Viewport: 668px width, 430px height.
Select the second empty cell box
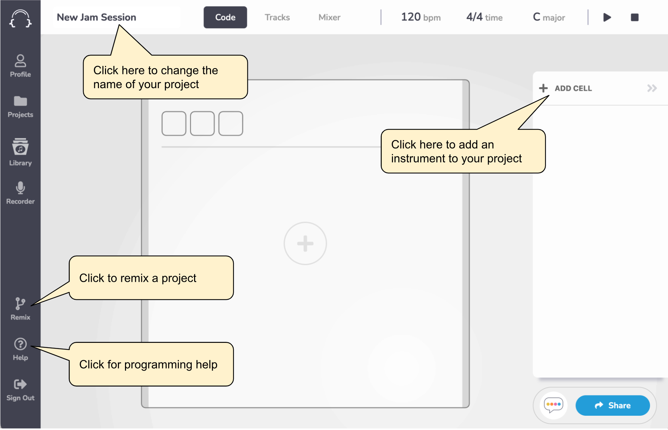[x=202, y=123]
